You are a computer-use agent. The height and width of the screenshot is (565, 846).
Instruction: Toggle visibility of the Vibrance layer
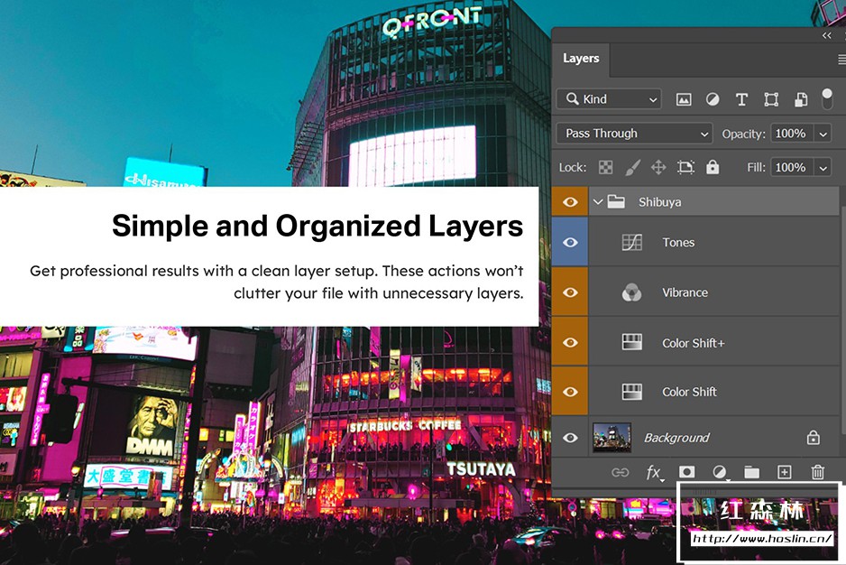(570, 292)
